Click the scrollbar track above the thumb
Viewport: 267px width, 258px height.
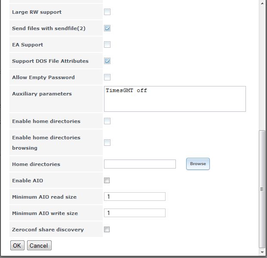click(x=262, y=64)
